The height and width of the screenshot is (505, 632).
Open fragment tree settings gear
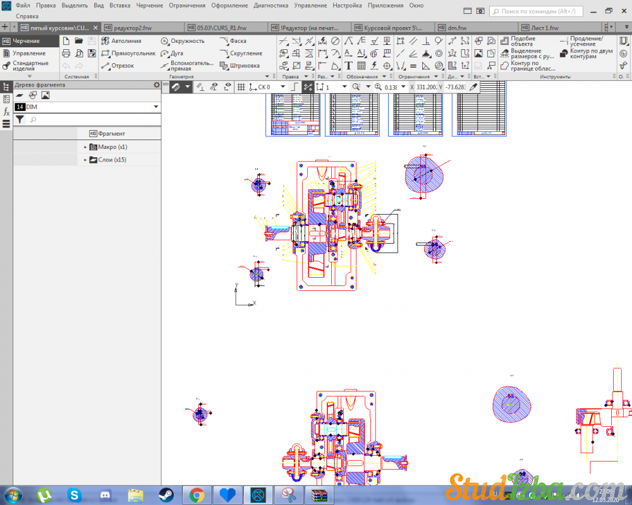pyautogui.click(x=157, y=85)
